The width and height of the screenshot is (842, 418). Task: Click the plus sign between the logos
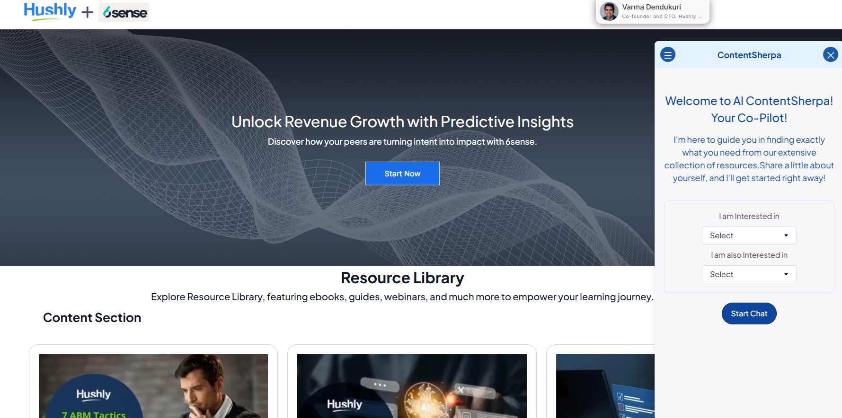[87, 12]
